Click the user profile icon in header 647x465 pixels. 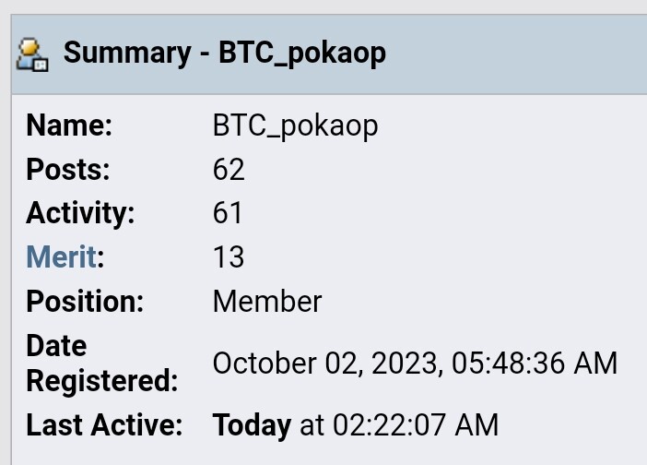click(32, 54)
